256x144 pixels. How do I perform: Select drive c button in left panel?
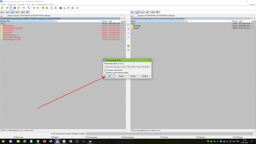[3, 12]
